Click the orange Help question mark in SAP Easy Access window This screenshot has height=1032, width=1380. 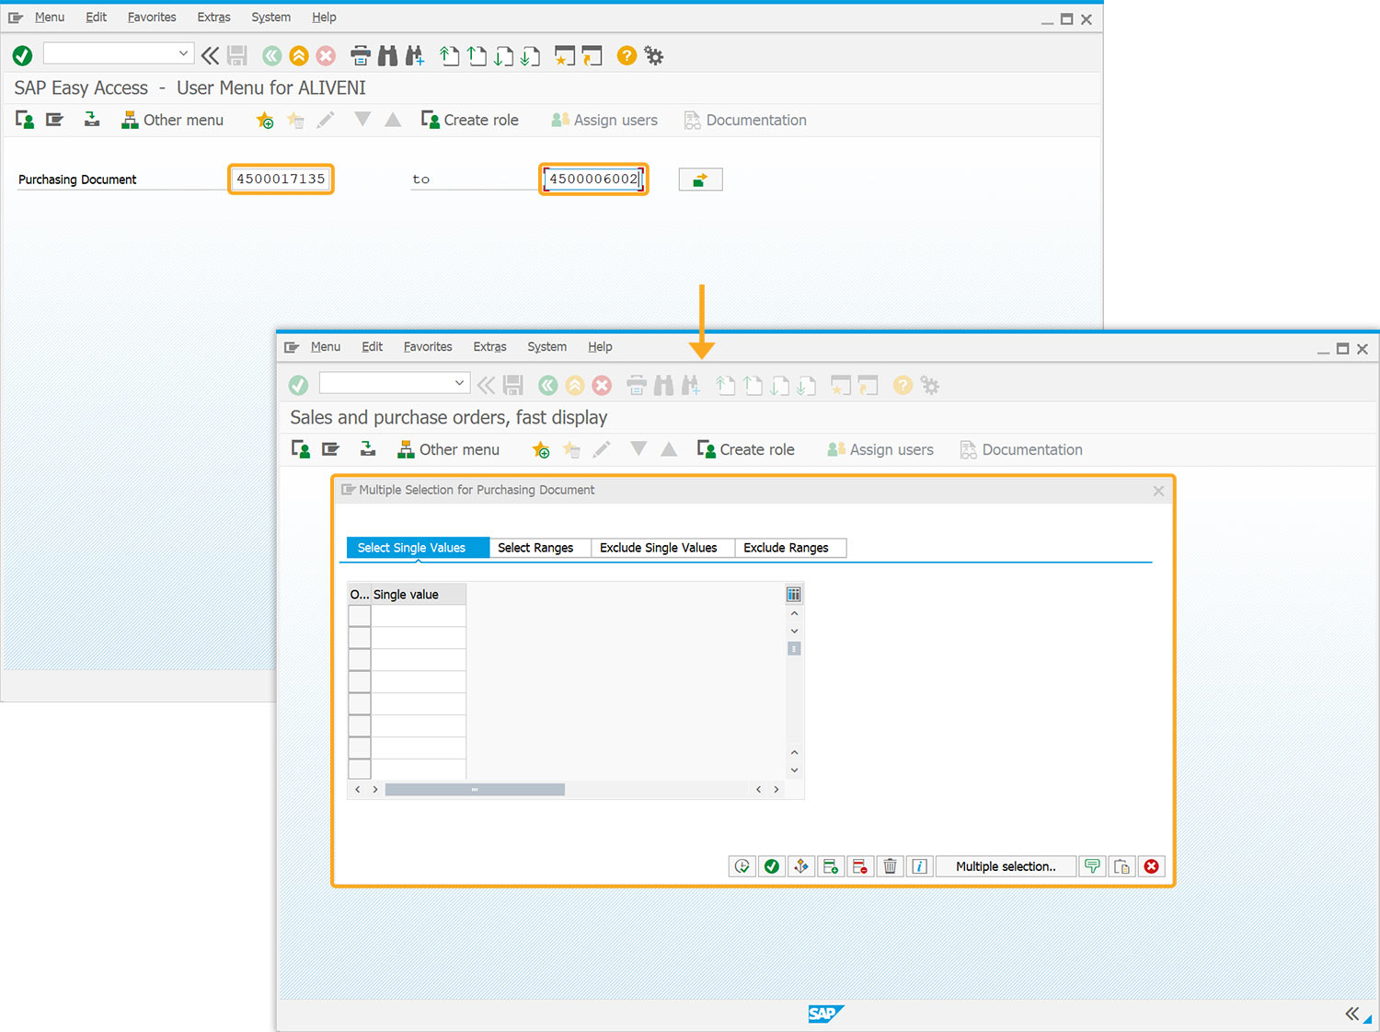[x=627, y=56]
